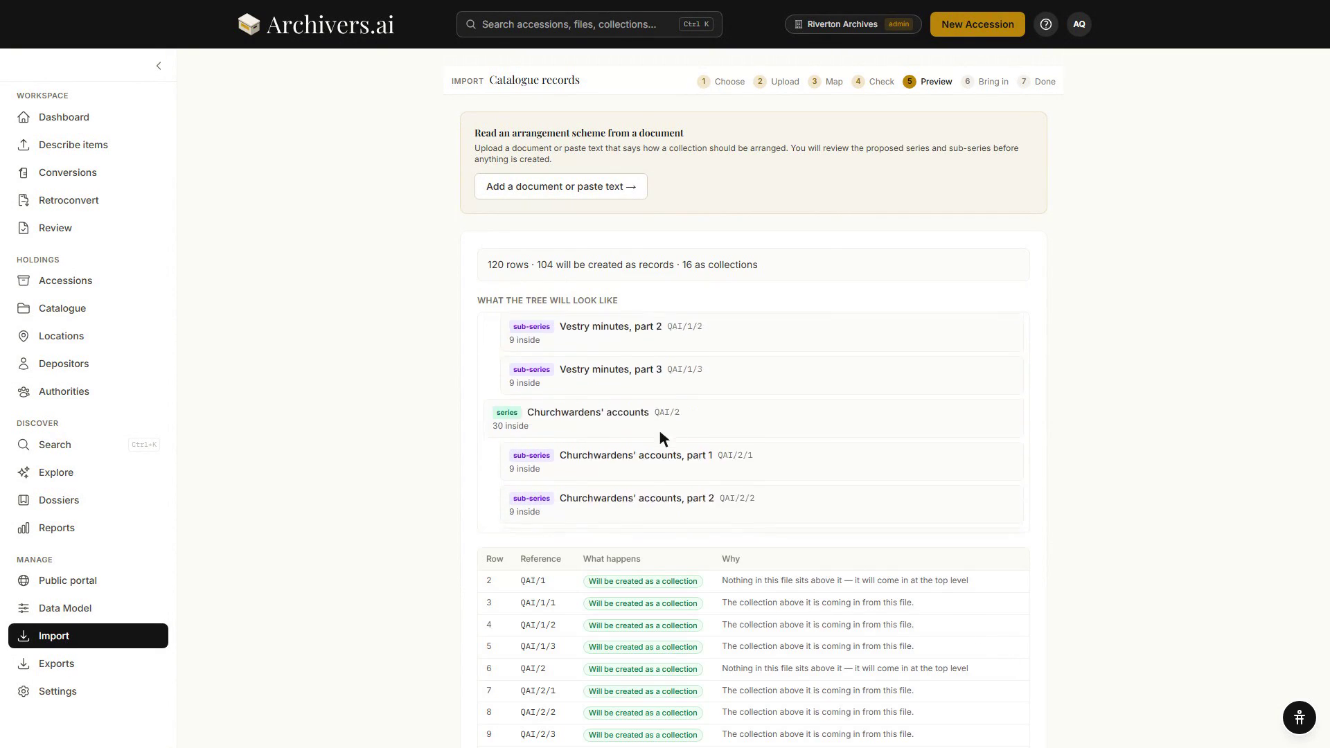The width and height of the screenshot is (1330, 748).
Task: Open Dashboard in the sidebar
Action: [x=88, y=117]
